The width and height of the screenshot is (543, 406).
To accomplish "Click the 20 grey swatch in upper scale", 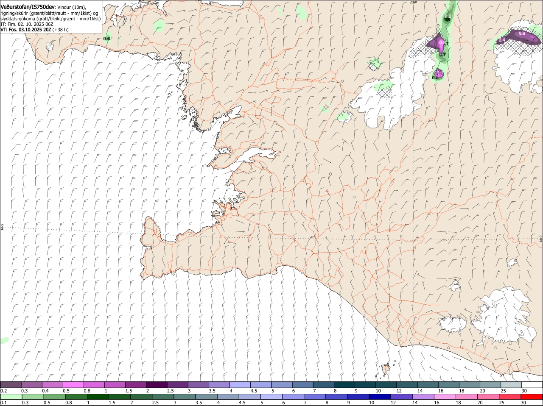I will pyautogui.click(x=490, y=384).
